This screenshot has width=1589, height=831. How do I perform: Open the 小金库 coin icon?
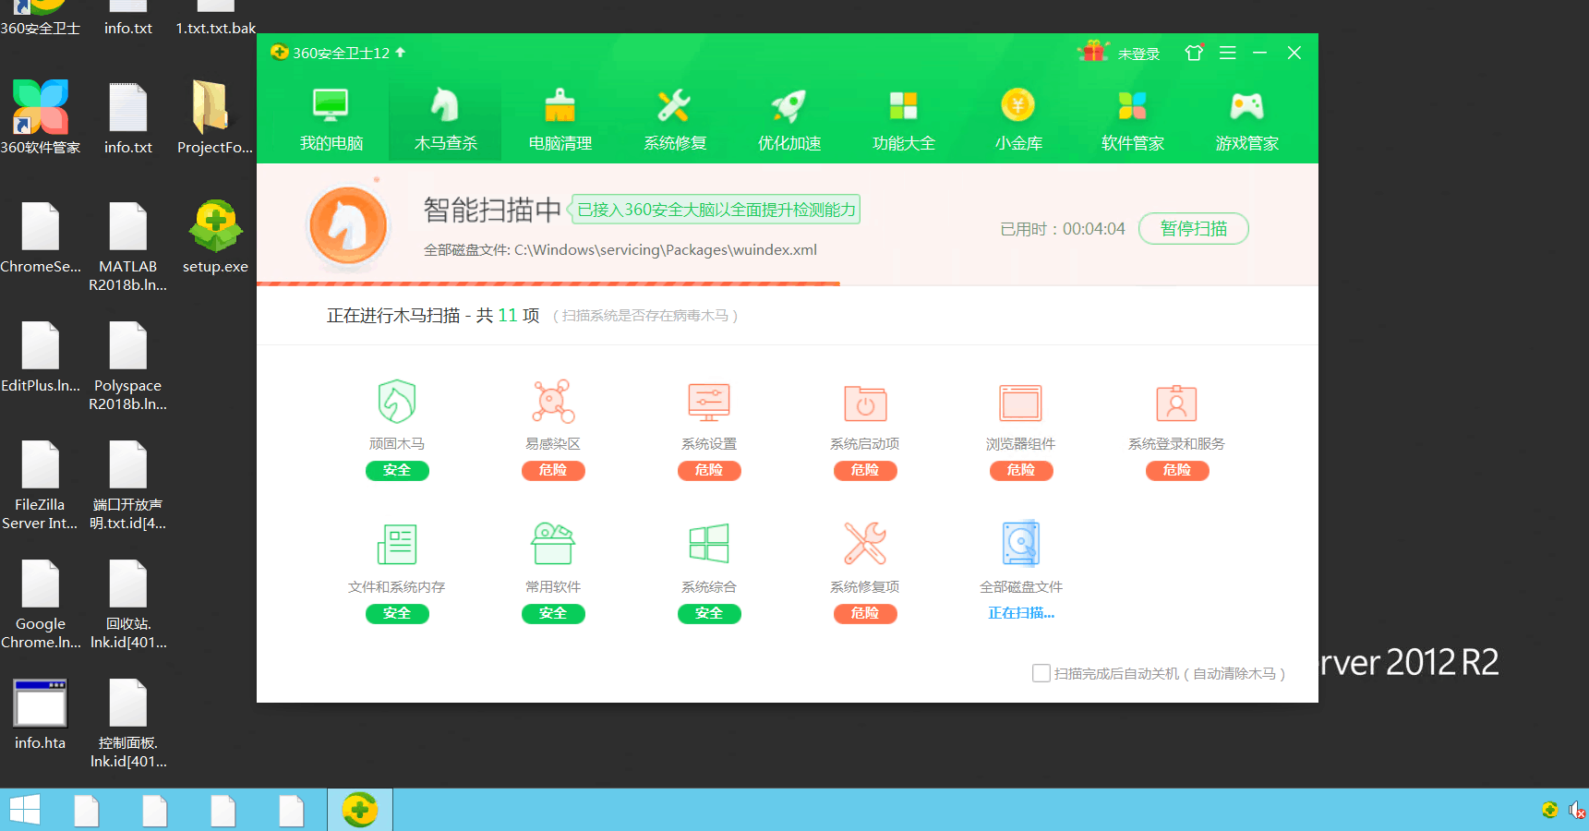point(1017,105)
